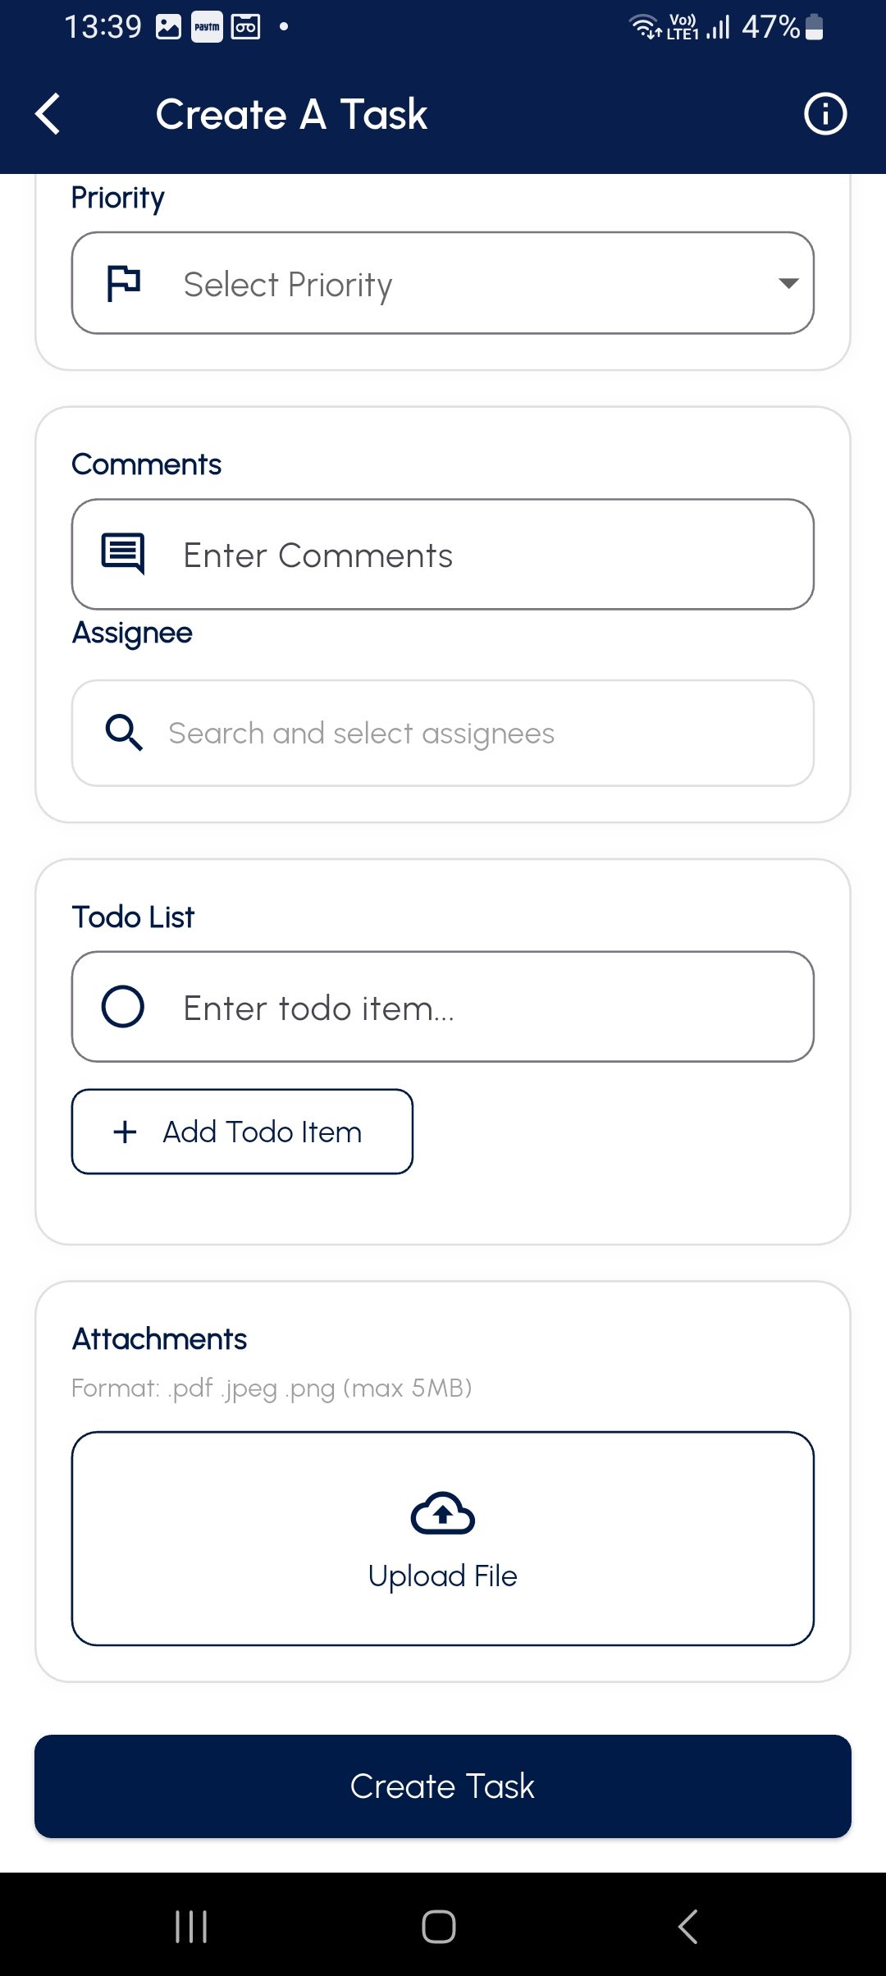Viewport: 886px width, 1976px height.
Task: Open the Select Priority dropdown
Action: tap(443, 283)
